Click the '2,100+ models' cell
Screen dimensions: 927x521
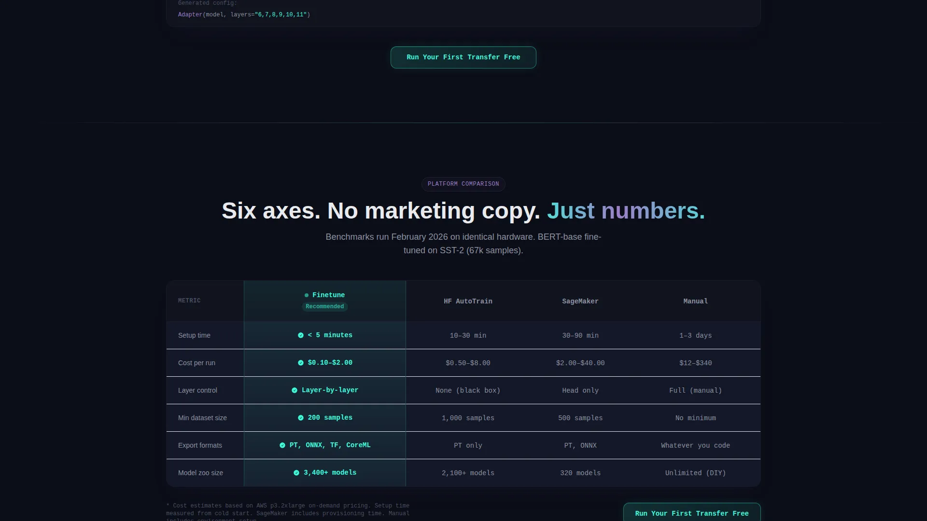pos(468,473)
